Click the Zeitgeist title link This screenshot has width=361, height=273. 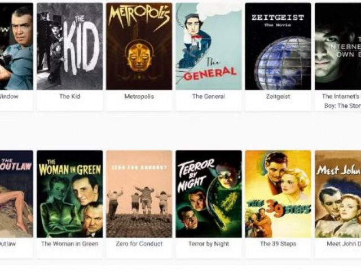(x=278, y=96)
